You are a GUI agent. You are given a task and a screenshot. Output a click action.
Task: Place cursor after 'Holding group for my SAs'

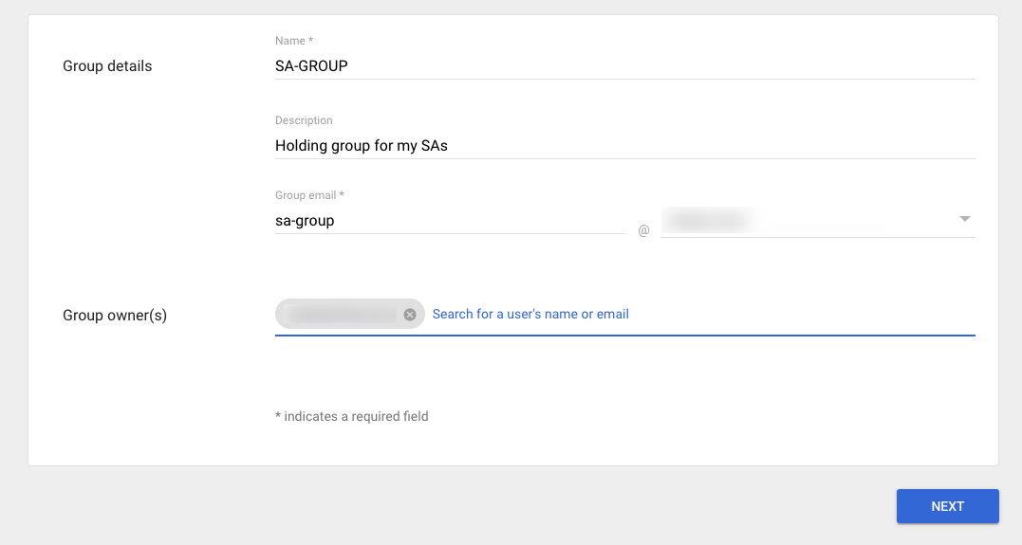451,145
